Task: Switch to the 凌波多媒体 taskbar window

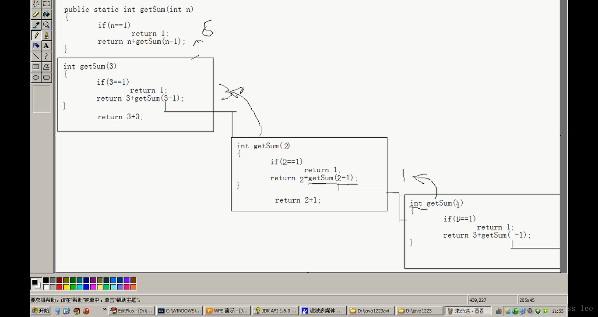Action: (x=323, y=311)
